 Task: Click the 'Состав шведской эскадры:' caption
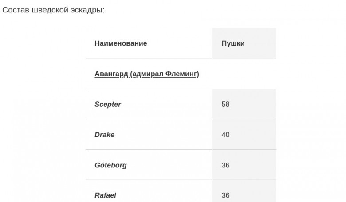click(54, 10)
